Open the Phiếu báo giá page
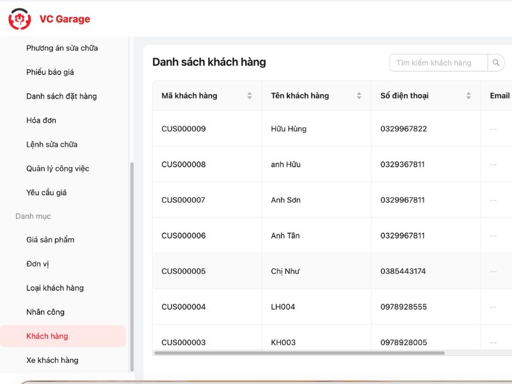The image size is (512, 384). (53, 72)
